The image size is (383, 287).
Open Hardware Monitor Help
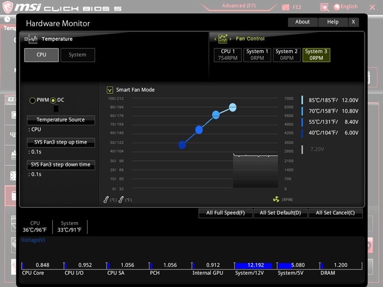tap(332, 22)
